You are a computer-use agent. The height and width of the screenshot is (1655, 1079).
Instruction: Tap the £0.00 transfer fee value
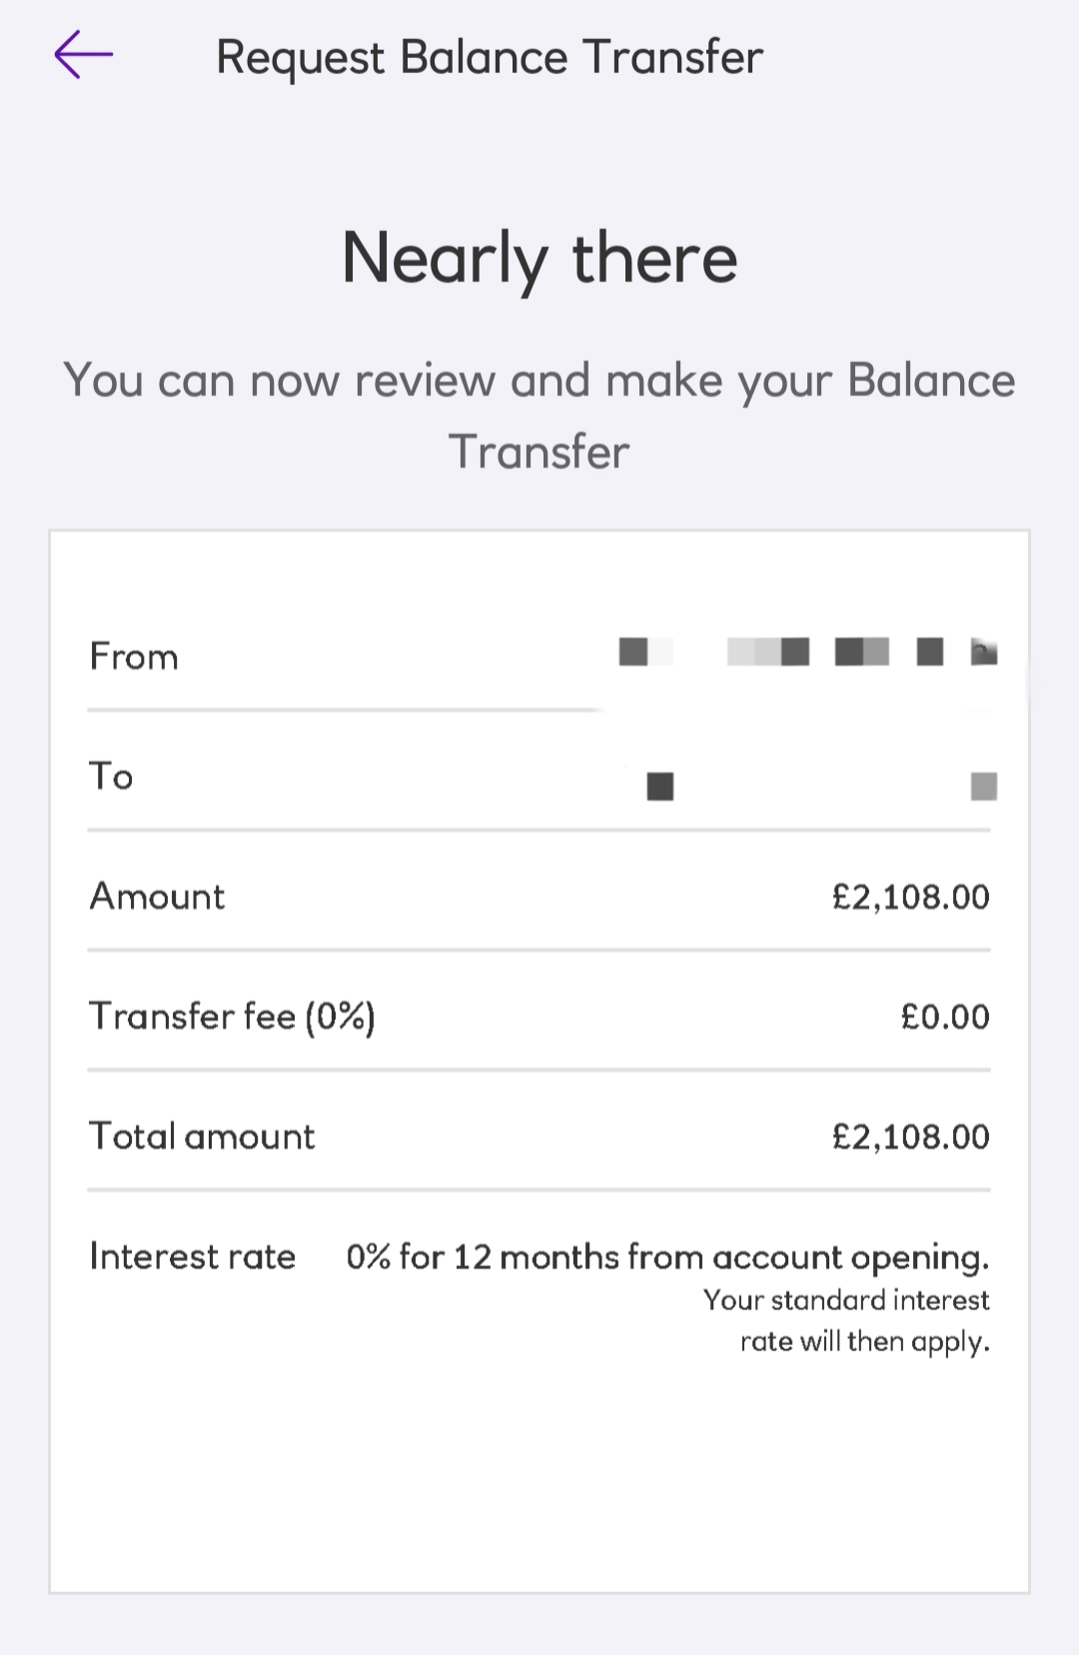pos(944,1016)
